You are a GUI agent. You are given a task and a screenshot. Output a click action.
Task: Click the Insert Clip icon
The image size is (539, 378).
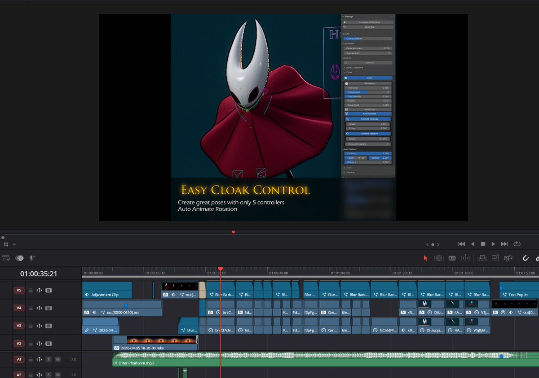pos(482,258)
